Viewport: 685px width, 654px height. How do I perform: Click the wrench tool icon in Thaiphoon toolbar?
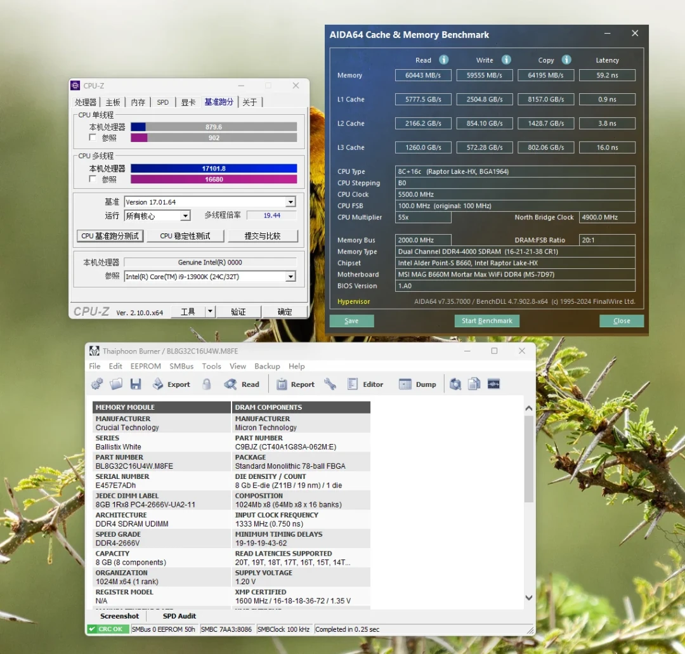click(x=330, y=384)
